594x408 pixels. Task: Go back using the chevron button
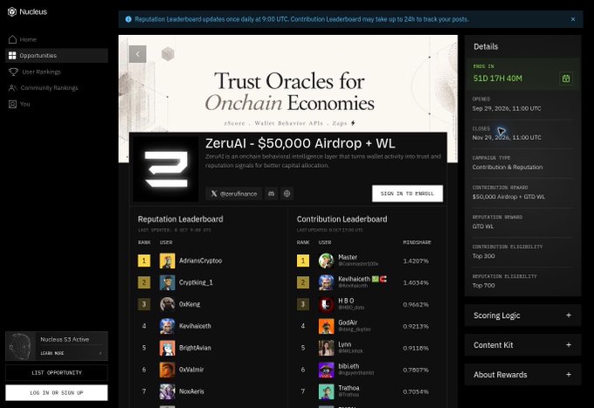(x=137, y=54)
